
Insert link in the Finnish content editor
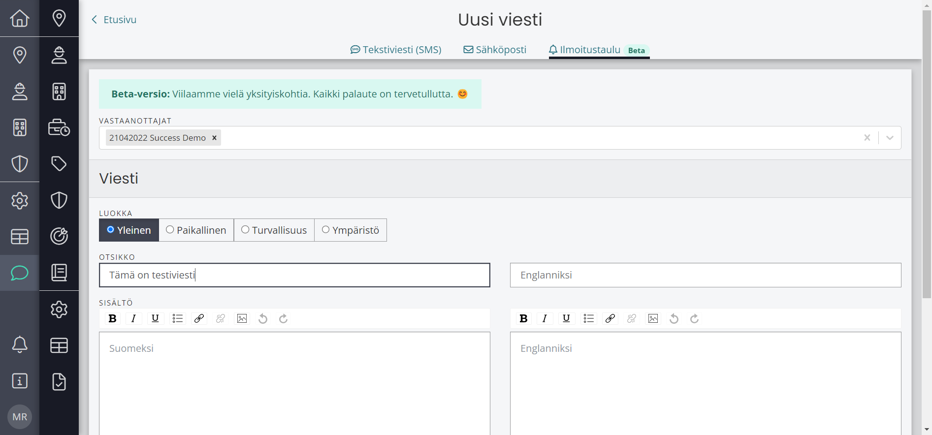pyautogui.click(x=199, y=318)
